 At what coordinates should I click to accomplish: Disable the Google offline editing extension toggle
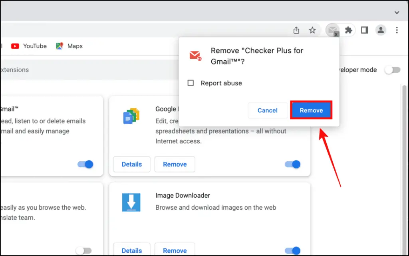tap(292, 164)
